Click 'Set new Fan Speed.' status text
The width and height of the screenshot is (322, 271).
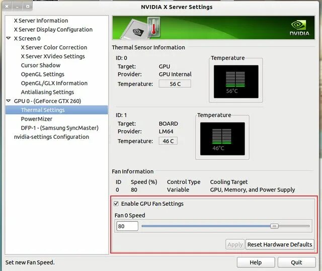[30, 262]
